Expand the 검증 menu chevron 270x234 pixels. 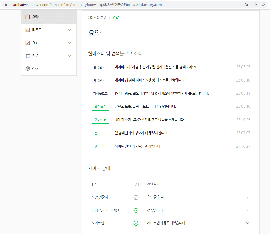pos(70,56)
